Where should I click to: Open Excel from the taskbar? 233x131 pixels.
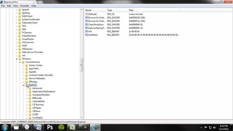tap(72, 127)
